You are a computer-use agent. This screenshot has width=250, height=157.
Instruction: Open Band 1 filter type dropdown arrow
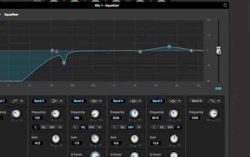(x=21, y=101)
